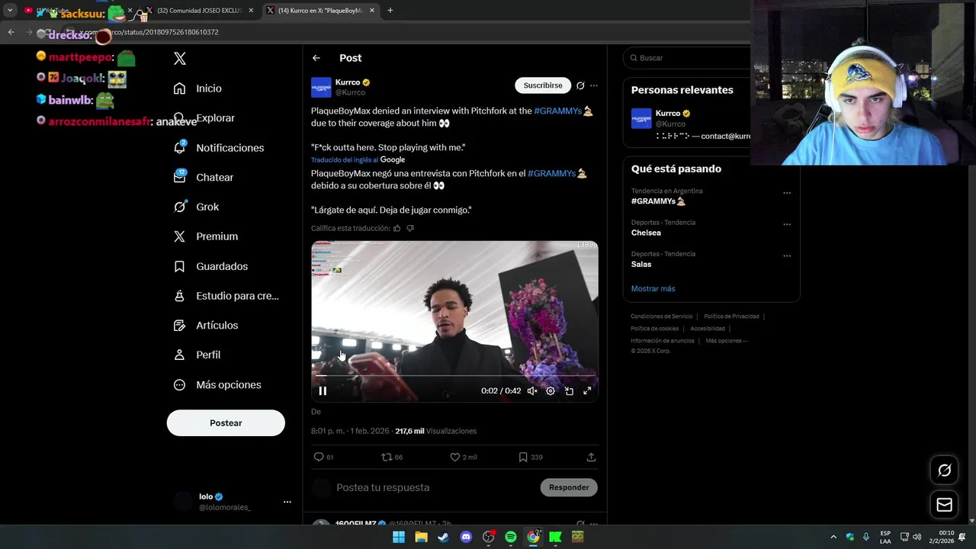Bookmark the post, 339 saves icon

click(x=523, y=457)
